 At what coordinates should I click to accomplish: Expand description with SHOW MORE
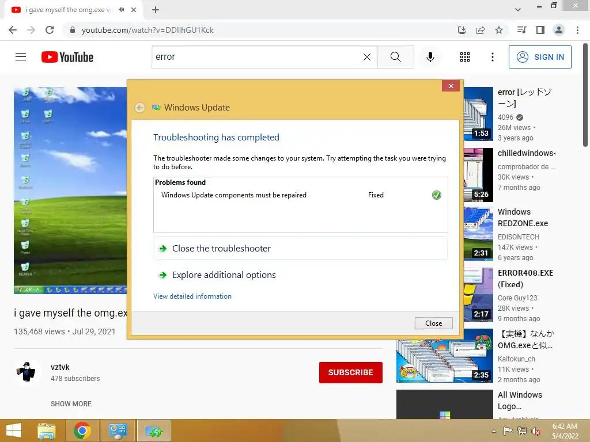pyautogui.click(x=71, y=403)
